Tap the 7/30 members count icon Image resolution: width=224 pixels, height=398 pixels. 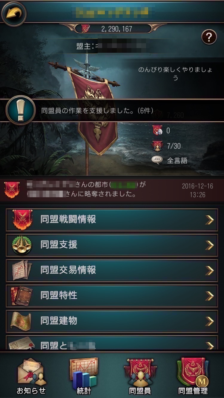(158, 146)
